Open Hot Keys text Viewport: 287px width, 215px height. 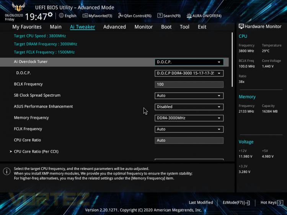tap(269, 202)
